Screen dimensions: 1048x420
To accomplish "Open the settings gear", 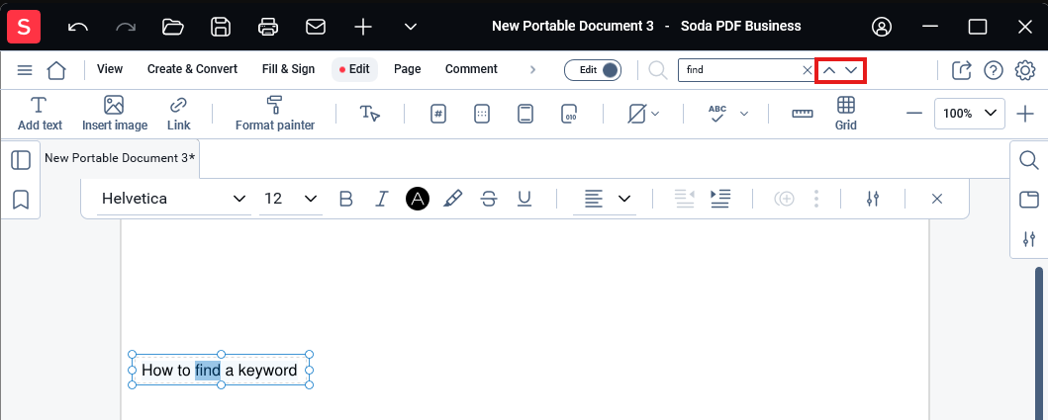I will coord(1024,70).
